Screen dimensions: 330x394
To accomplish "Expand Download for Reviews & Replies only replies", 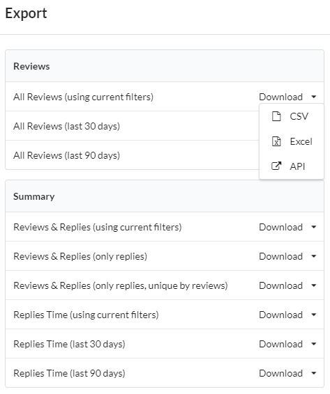I will pyautogui.click(x=287, y=256).
